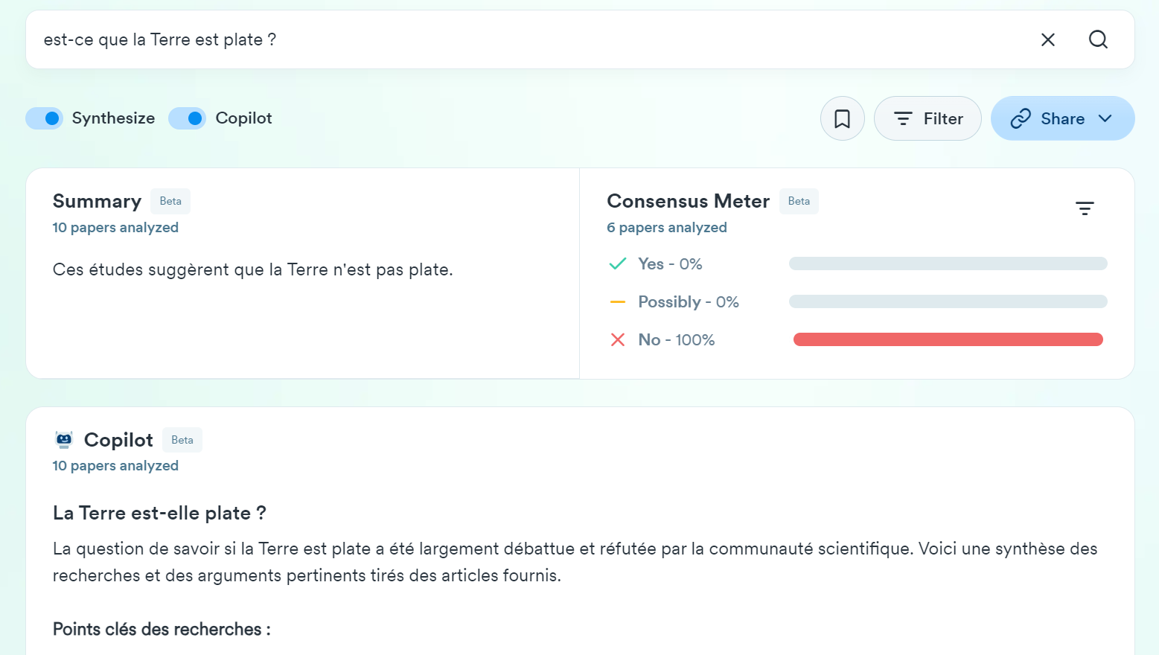
Task: Open the Consensus Meter filter lines icon
Action: tap(1085, 208)
